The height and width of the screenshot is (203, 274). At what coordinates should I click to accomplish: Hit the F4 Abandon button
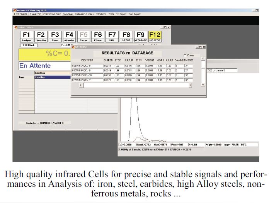pos(69,36)
